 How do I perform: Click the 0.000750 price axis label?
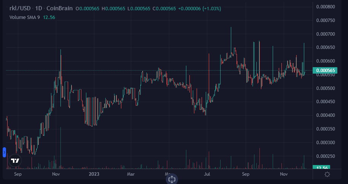[325, 20]
